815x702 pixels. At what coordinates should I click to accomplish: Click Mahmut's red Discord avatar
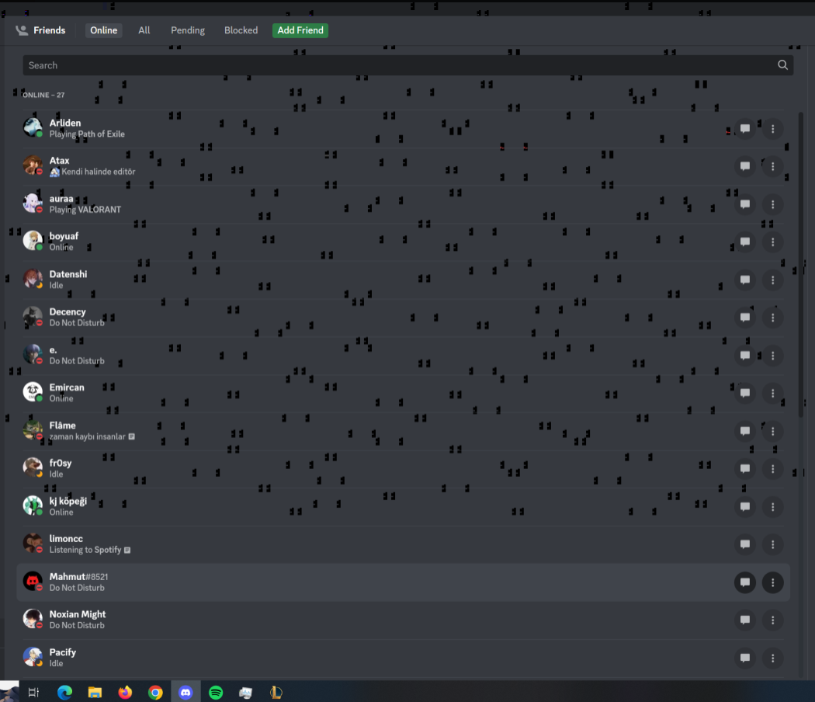click(33, 582)
